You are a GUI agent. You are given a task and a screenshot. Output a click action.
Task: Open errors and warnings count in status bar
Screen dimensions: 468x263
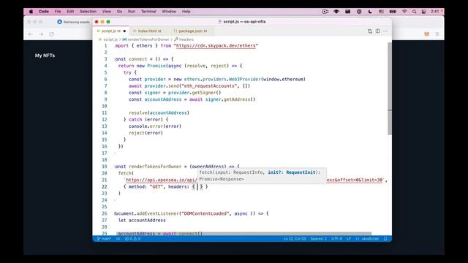coord(132,239)
